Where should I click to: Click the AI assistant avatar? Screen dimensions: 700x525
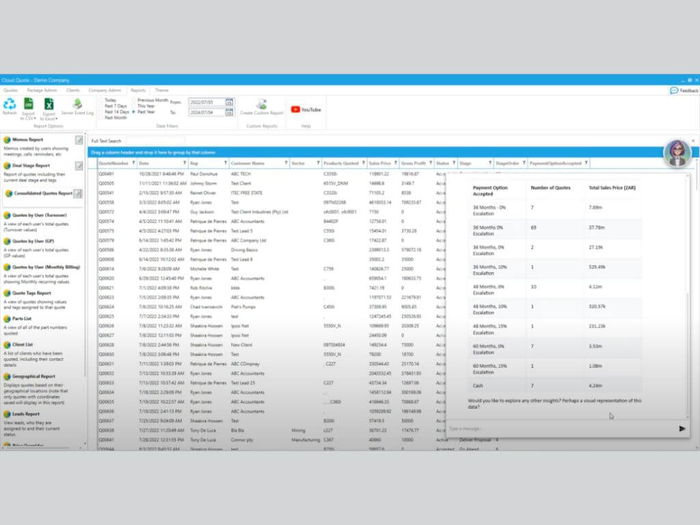(676, 154)
